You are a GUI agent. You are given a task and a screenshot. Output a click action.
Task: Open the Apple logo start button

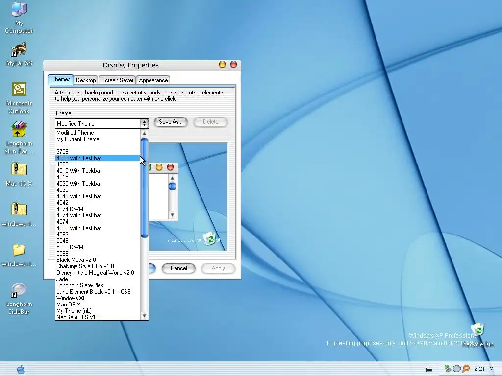(x=21, y=369)
